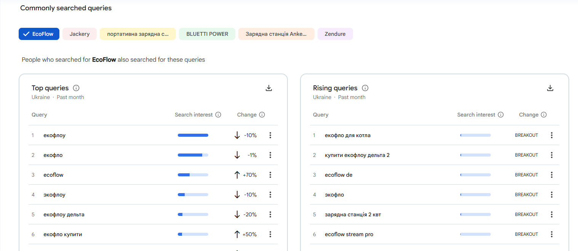Click BREAKOUT label for ecoflow de
The height and width of the screenshot is (251, 578).
point(527,175)
